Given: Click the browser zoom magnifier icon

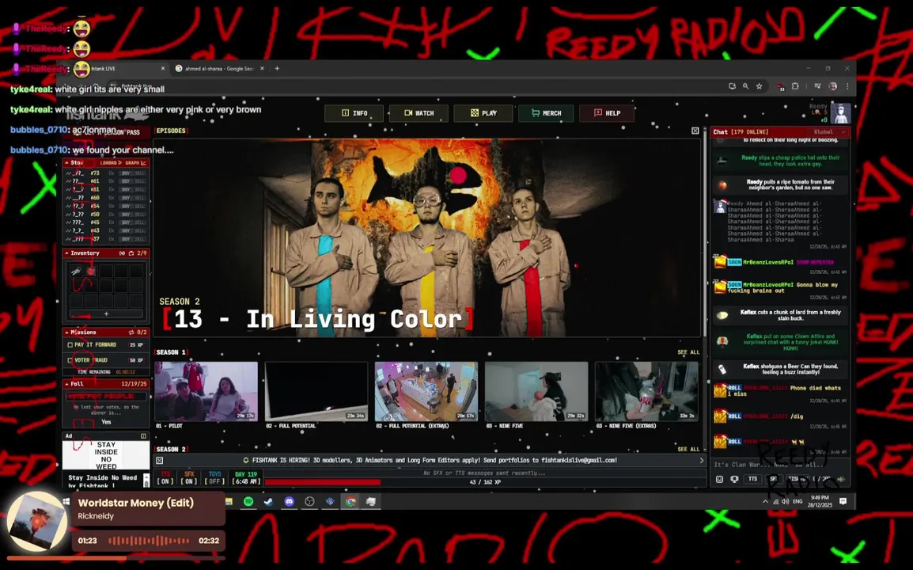Looking at the screenshot, I should click(745, 86).
